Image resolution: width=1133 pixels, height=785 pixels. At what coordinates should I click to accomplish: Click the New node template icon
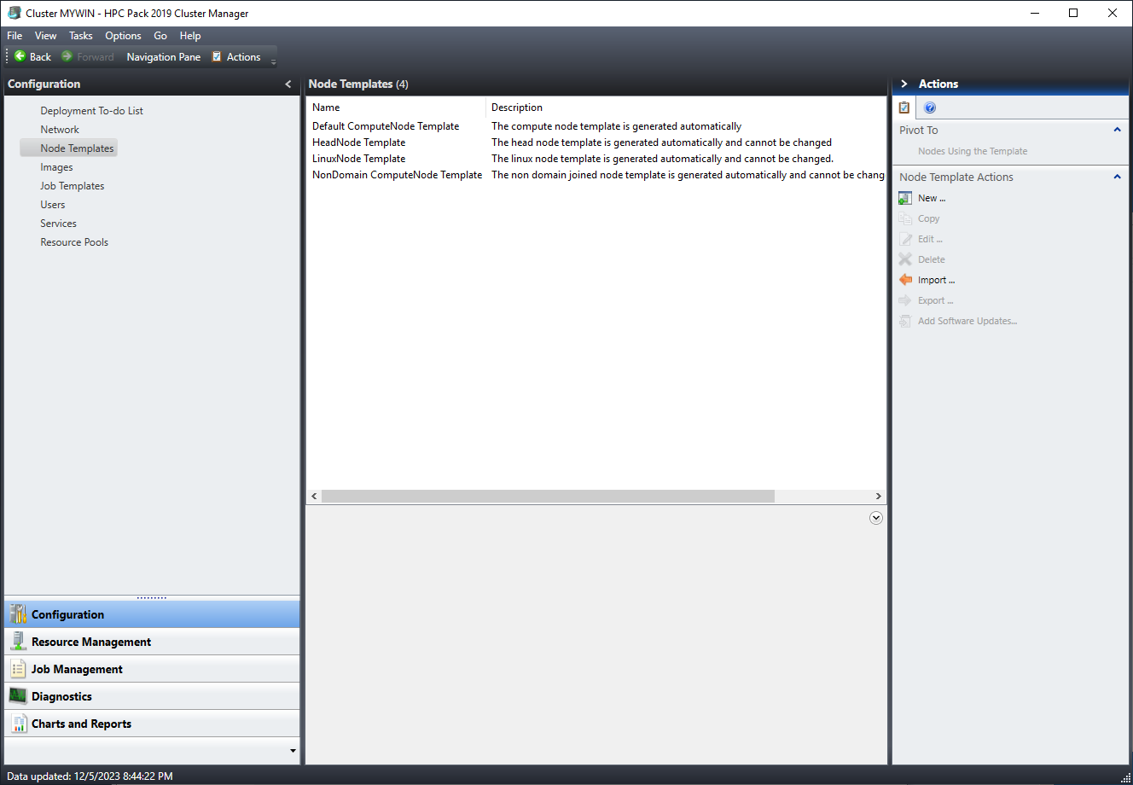[x=904, y=197]
